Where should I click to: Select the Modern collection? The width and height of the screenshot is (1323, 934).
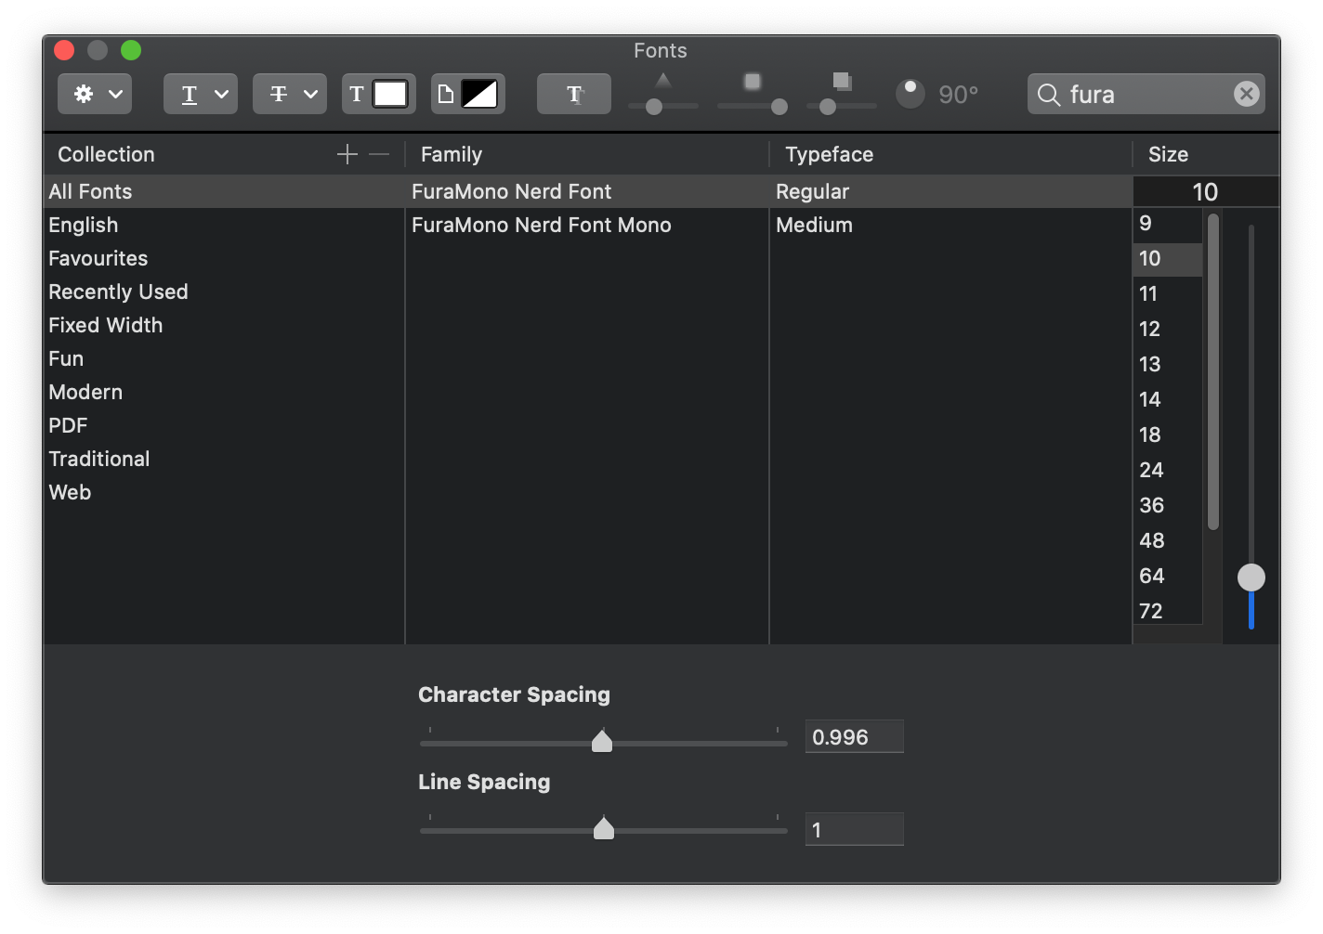pyautogui.click(x=224, y=392)
